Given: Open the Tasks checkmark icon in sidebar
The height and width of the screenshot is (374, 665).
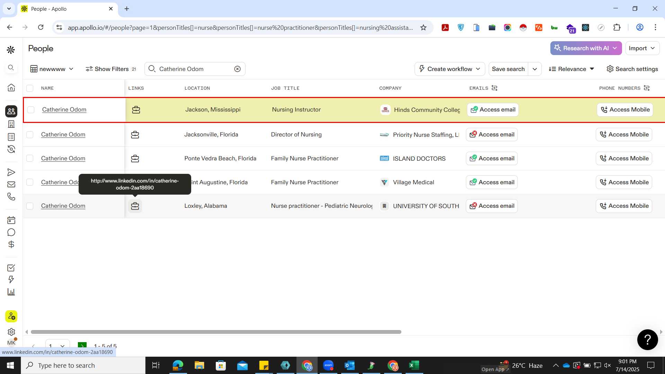Looking at the screenshot, I should click(x=11, y=268).
